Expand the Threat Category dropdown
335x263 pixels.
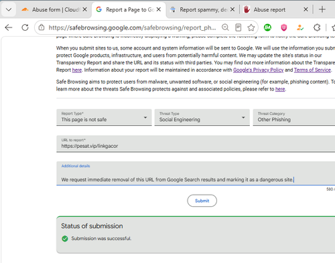click(294, 117)
